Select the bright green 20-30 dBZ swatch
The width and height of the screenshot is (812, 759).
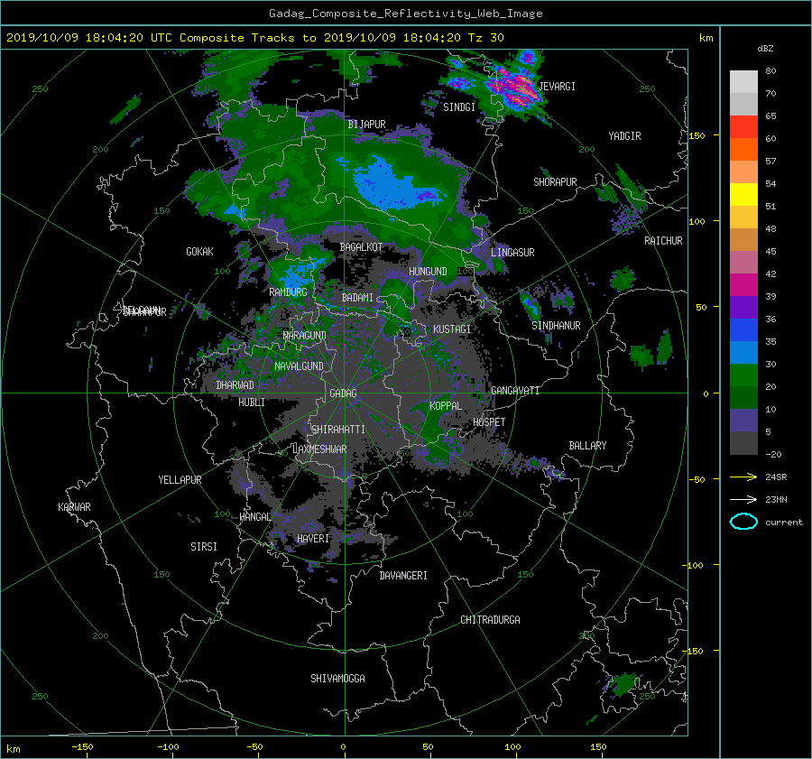coord(743,375)
